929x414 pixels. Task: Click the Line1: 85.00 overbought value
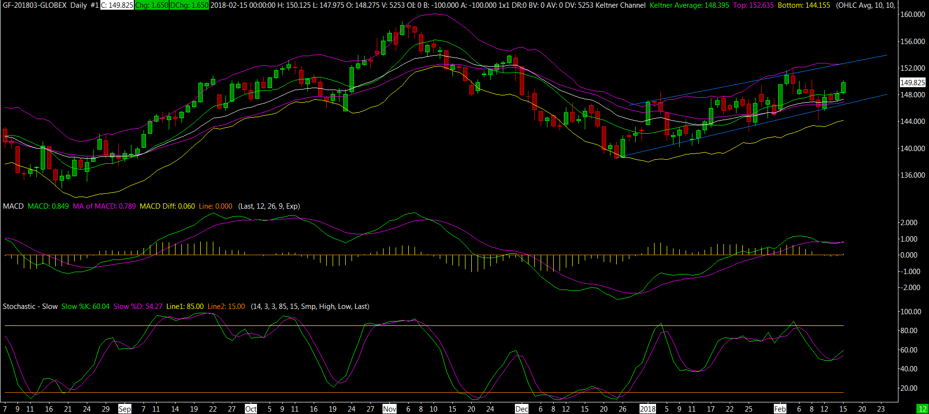click(x=185, y=307)
